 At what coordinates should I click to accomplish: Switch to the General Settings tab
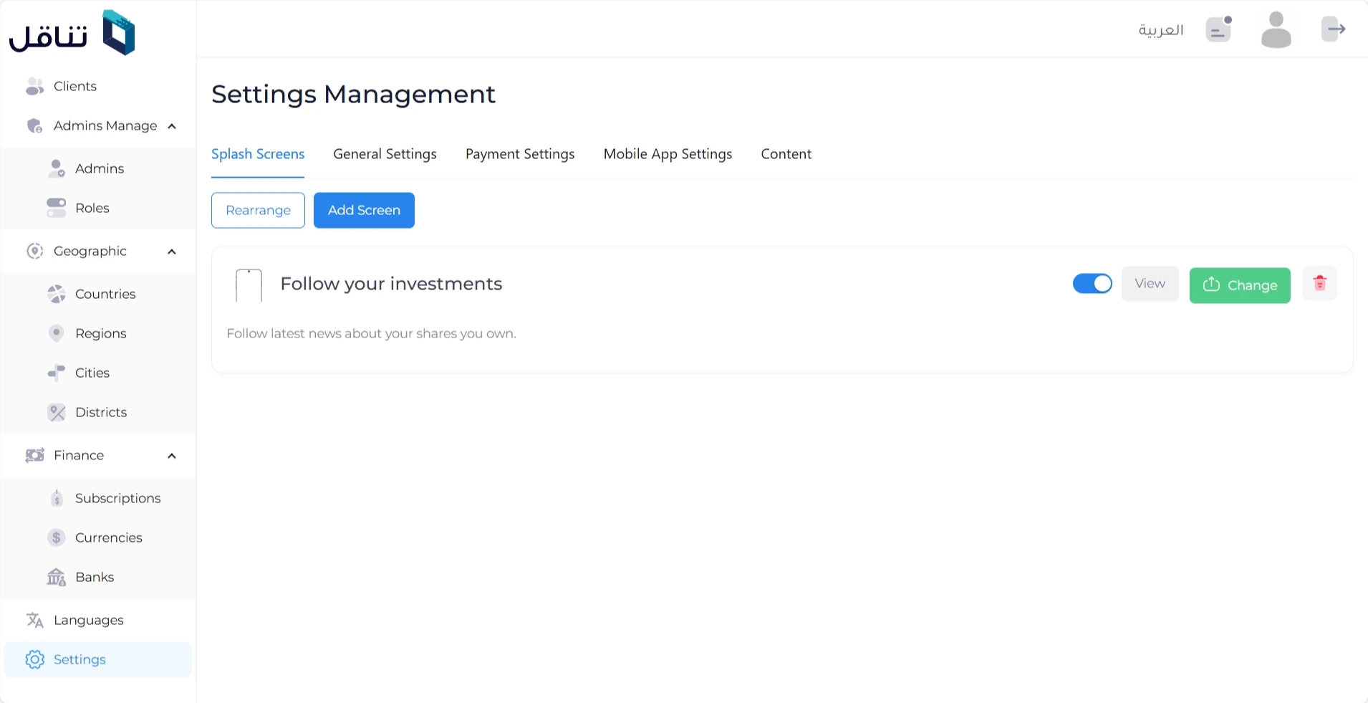[385, 154]
